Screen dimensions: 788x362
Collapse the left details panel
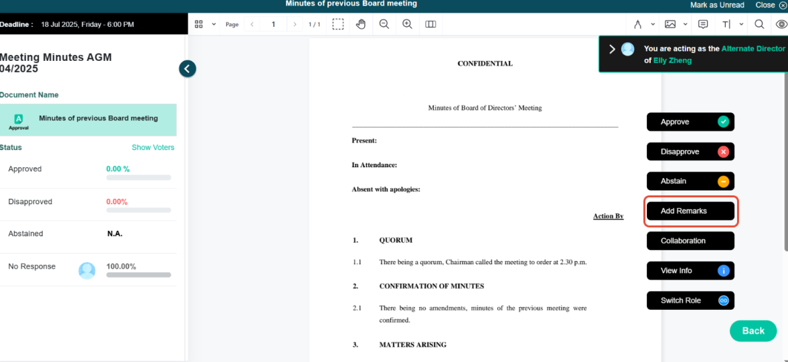[187, 68]
